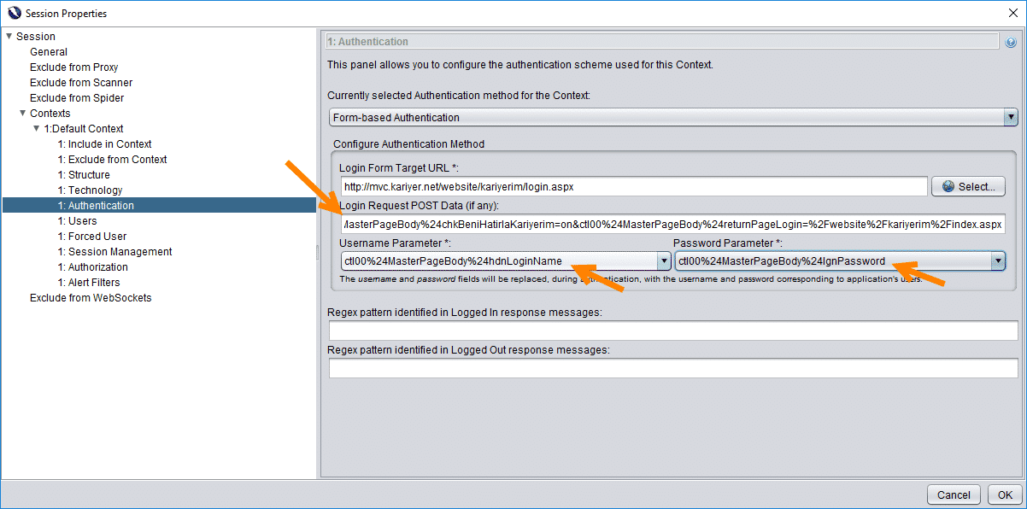Open the Password Parameter dropdown arrow
1027x509 pixels.
coord(998,260)
